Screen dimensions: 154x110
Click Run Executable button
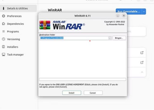click(129, 12)
